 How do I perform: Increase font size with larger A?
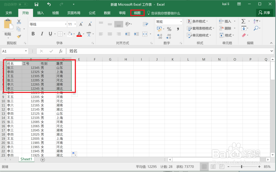click(x=81, y=24)
